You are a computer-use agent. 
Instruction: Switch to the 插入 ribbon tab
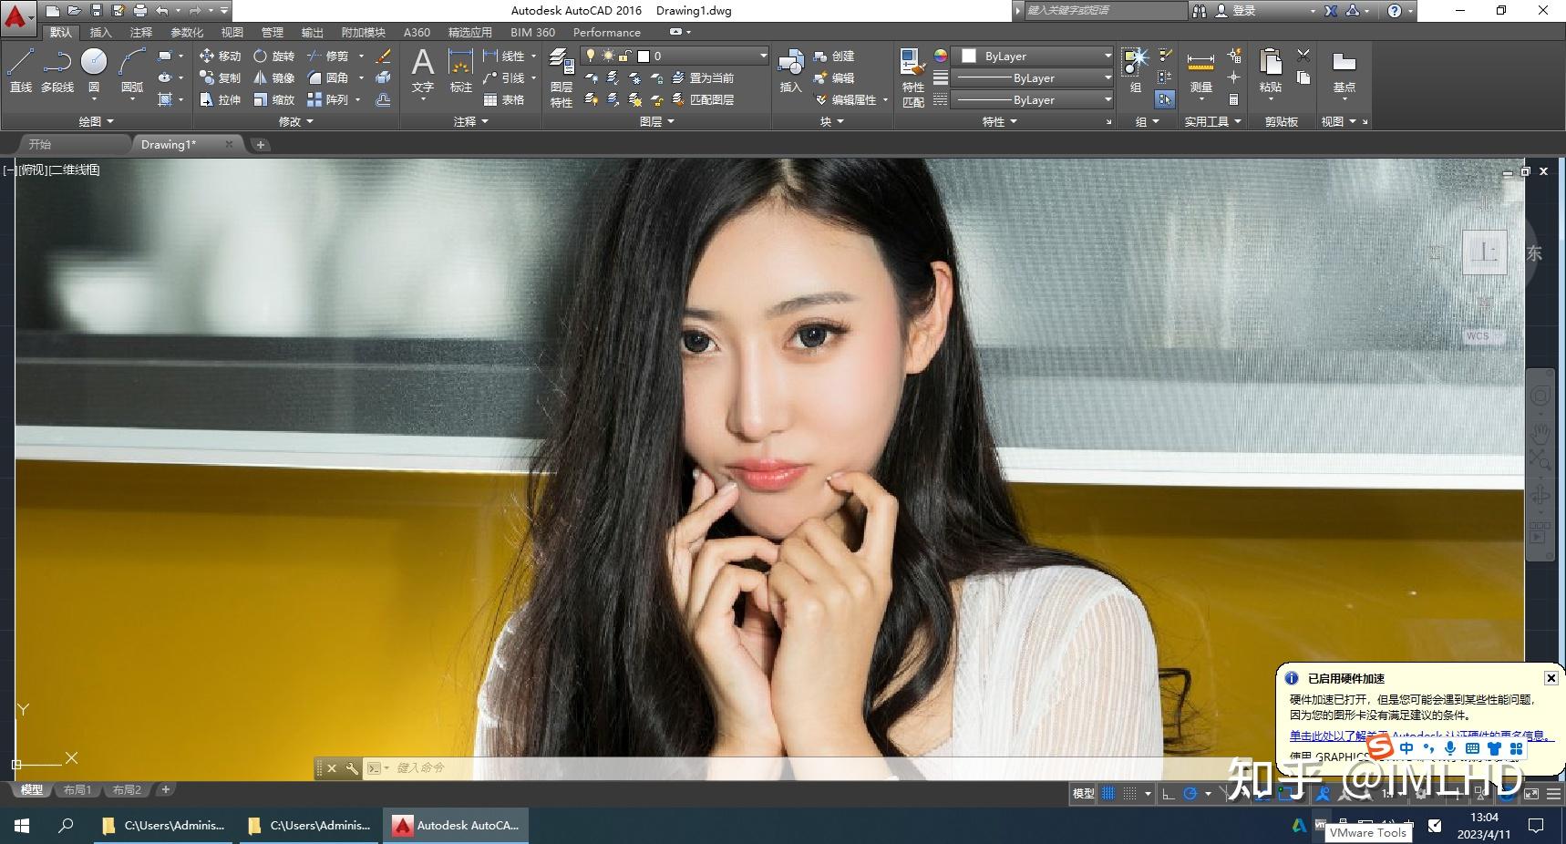(x=100, y=32)
